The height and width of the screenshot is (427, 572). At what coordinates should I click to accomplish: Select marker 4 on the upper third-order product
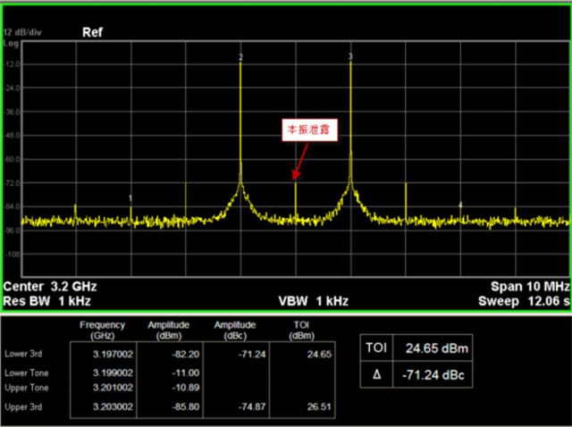pyautogui.click(x=460, y=205)
